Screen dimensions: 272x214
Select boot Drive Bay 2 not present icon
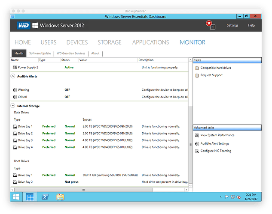[x=15, y=182]
